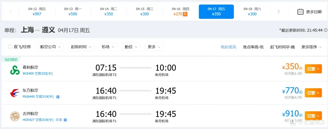Click the info icon beside update time
Image resolution: width=328 pixels, height=129 pixels.
[x=326, y=30]
